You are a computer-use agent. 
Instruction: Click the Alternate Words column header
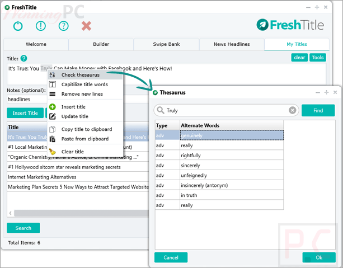click(x=232, y=125)
